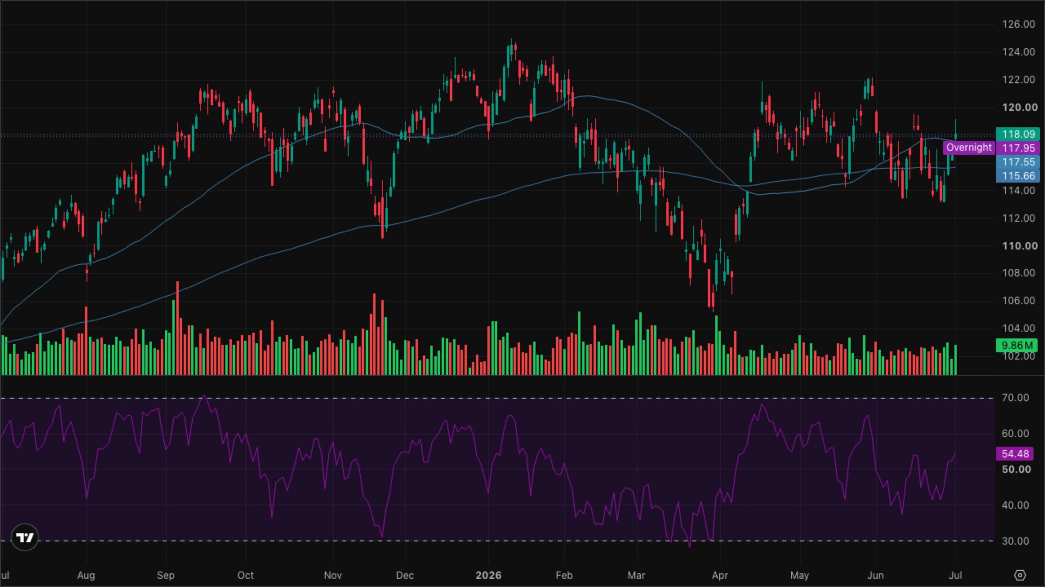The width and height of the screenshot is (1045, 587).
Task: Select the 9.86M volume label
Action: (x=1016, y=345)
